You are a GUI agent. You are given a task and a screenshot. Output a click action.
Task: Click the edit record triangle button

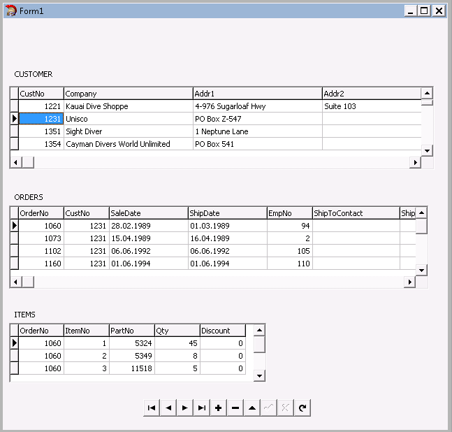[252, 408]
